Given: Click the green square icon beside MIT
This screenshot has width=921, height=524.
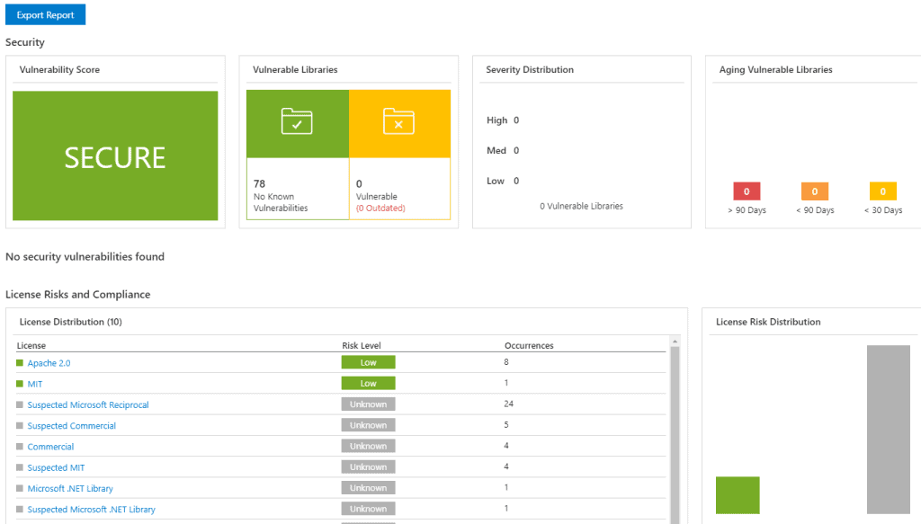Looking at the screenshot, I should (19, 383).
